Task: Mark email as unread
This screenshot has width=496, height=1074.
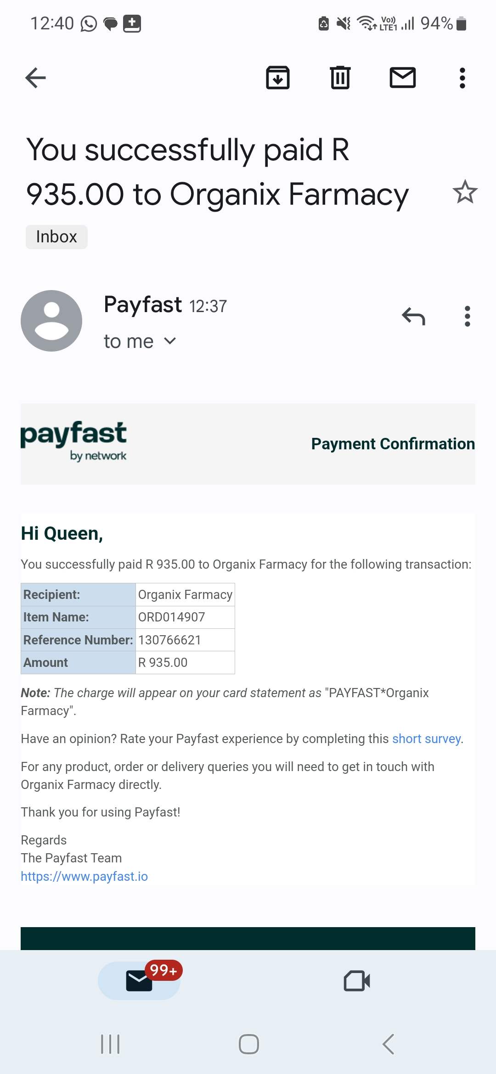Action: pyautogui.click(x=403, y=78)
